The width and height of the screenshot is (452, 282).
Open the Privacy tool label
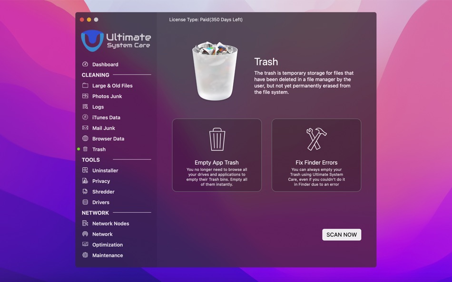click(x=101, y=181)
